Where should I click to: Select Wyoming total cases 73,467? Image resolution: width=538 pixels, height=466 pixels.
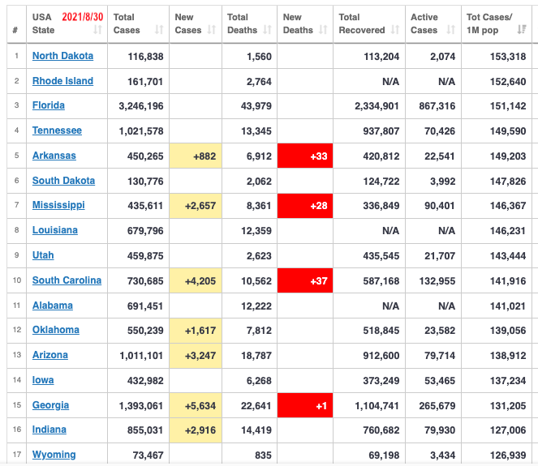148,455
